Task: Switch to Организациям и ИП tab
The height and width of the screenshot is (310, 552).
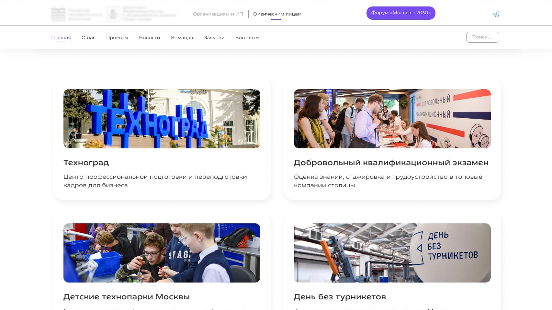Action: (218, 14)
